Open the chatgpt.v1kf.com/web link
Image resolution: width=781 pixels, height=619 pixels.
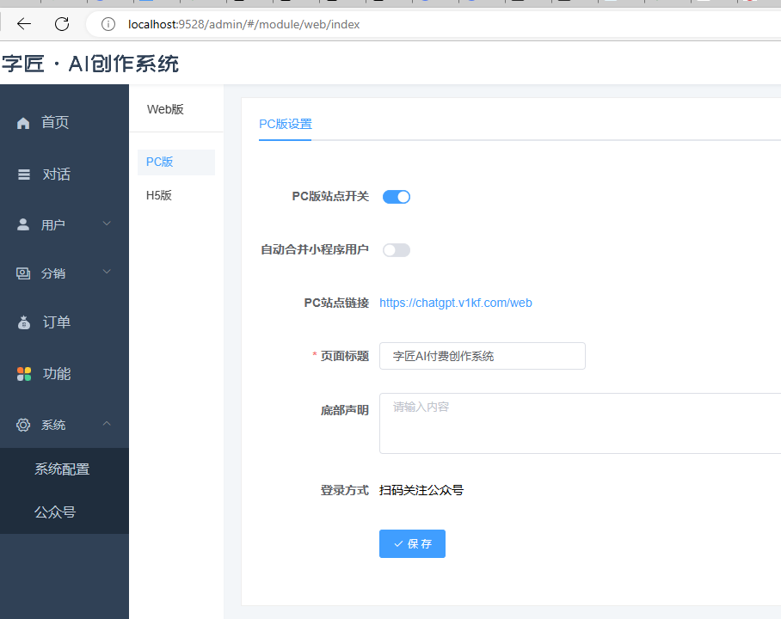tap(456, 303)
